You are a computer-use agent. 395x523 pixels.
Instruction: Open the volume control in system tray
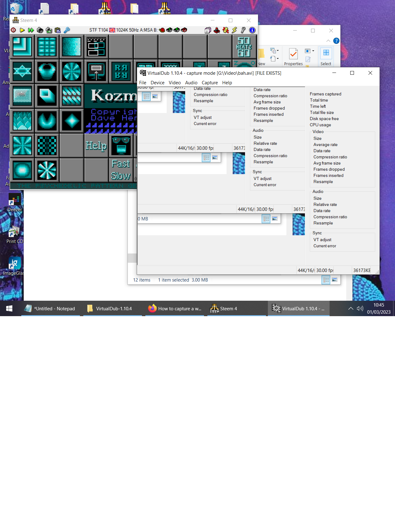click(360, 308)
